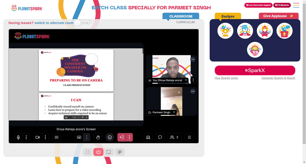Screen dimensions: 306x164
Task: Click the PS Moments button
Action: coord(282,5)
